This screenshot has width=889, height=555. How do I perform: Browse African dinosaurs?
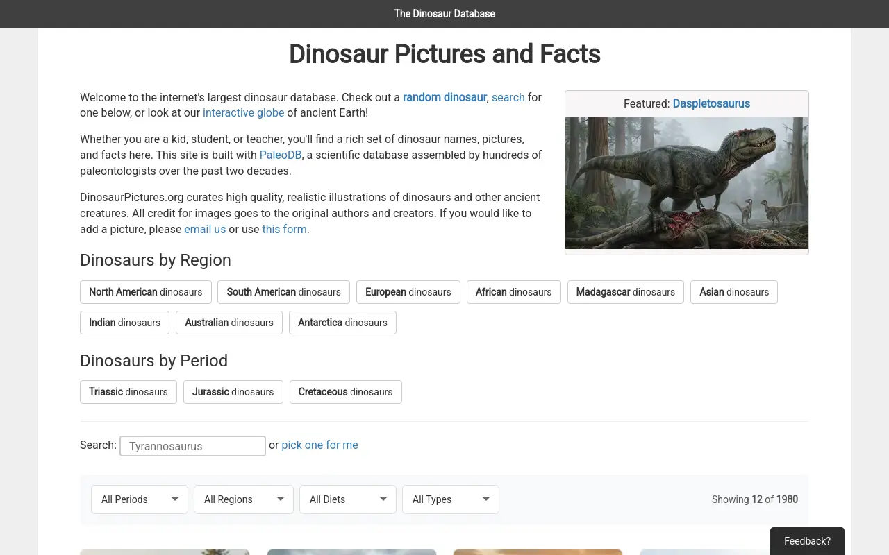coord(514,292)
